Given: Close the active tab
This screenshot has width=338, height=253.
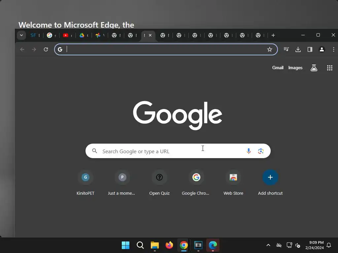Looking at the screenshot, I should pos(150,35).
